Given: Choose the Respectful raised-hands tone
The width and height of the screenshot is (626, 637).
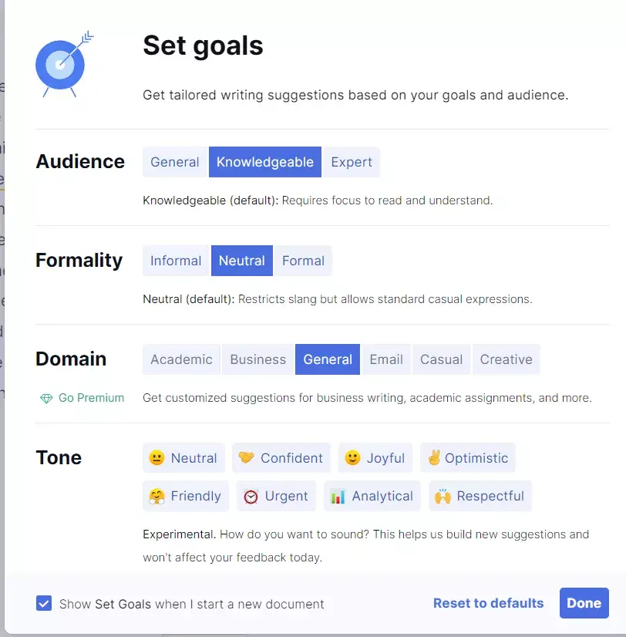Looking at the screenshot, I should [480, 496].
